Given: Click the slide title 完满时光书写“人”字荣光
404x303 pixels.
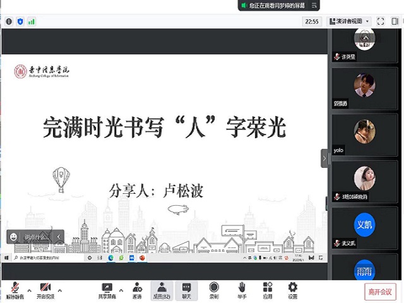Looking at the screenshot, I should tap(165, 128).
